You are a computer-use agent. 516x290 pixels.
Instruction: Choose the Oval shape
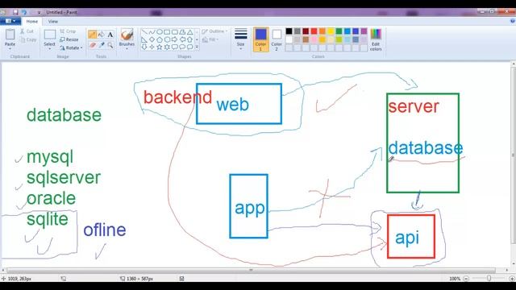pyautogui.click(x=160, y=32)
